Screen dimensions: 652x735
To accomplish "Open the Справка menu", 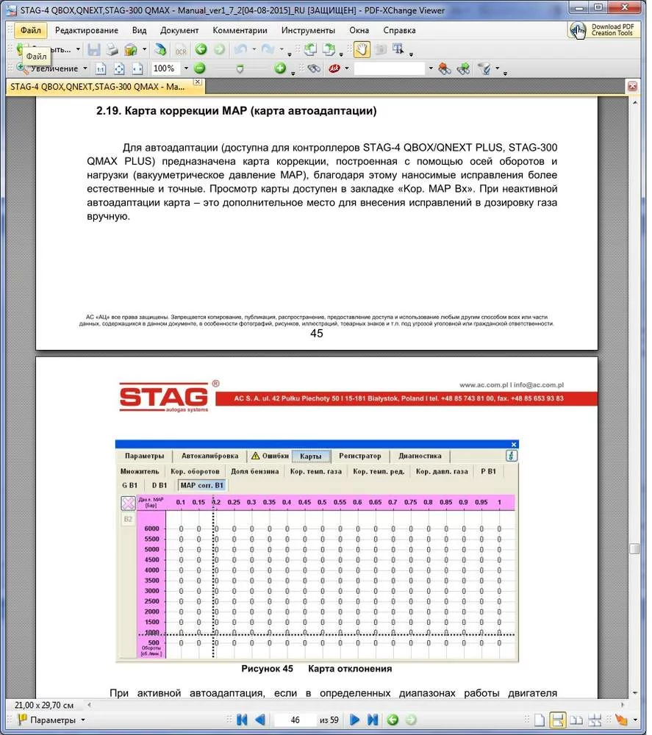I will click(x=399, y=30).
